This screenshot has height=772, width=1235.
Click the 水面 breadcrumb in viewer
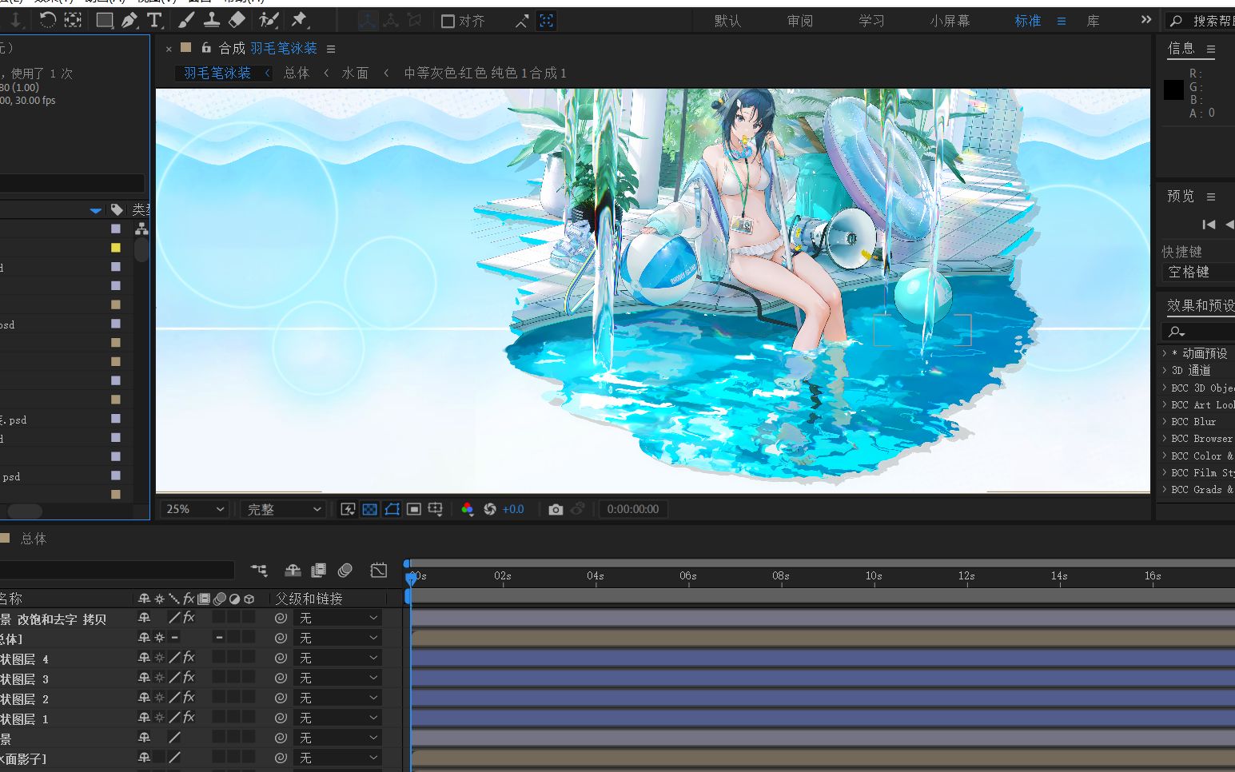[x=355, y=73]
